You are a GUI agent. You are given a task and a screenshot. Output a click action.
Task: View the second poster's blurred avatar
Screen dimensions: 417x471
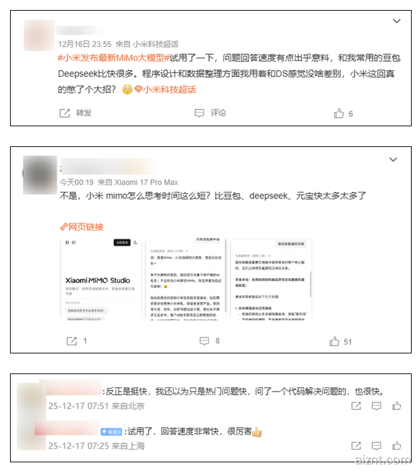click(40, 175)
